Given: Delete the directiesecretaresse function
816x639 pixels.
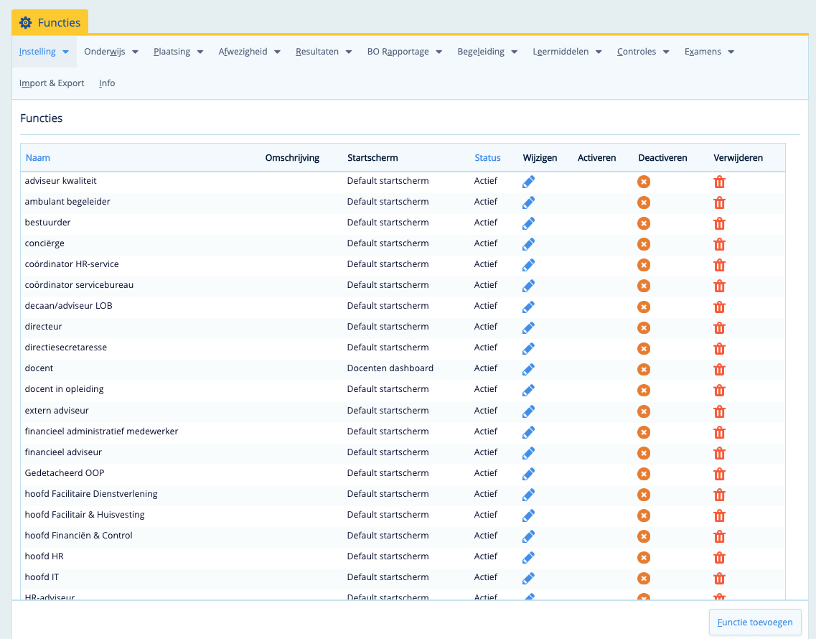Looking at the screenshot, I should pyautogui.click(x=719, y=348).
